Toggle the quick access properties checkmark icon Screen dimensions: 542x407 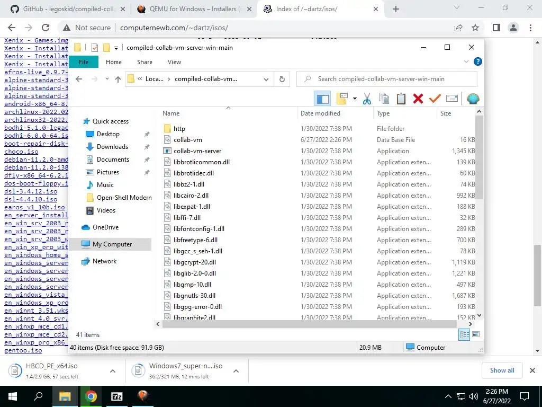tap(94, 48)
